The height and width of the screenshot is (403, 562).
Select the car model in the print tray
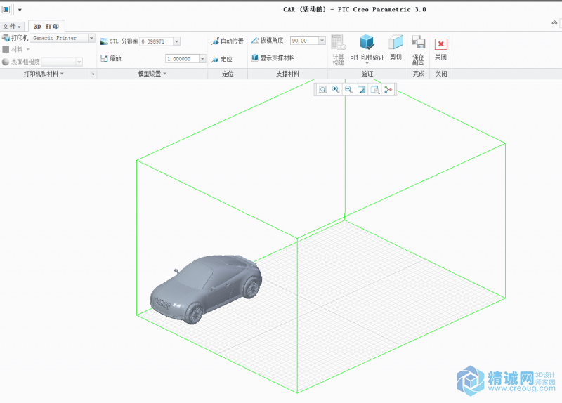click(x=206, y=289)
